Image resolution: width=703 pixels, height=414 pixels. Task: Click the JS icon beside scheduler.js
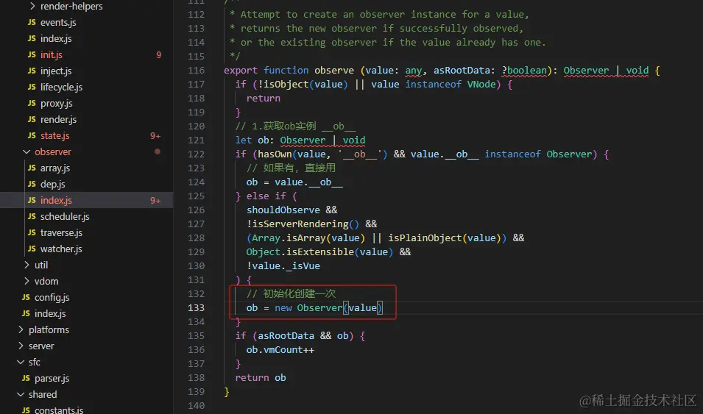coord(32,216)
